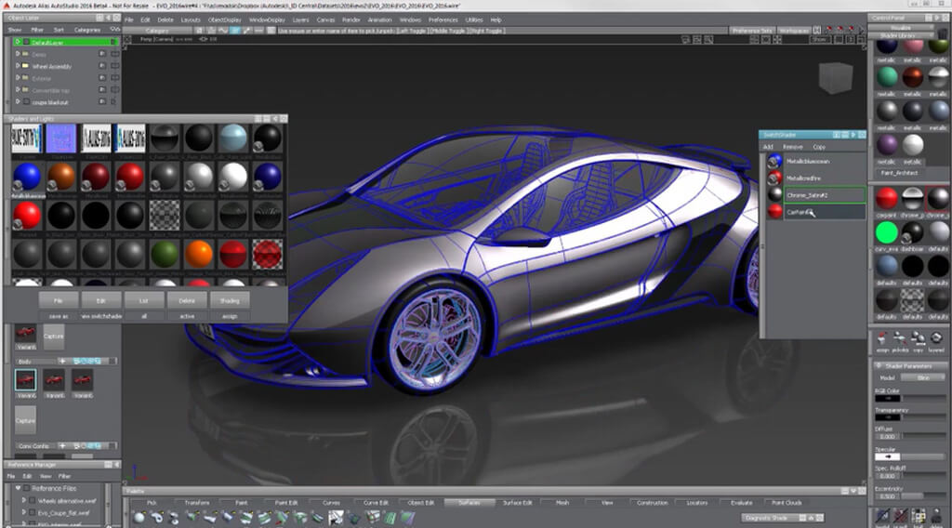This screenshot has height=528, width=952.
Task: Click the view cube in the viewport
Action: click(836, 78)
